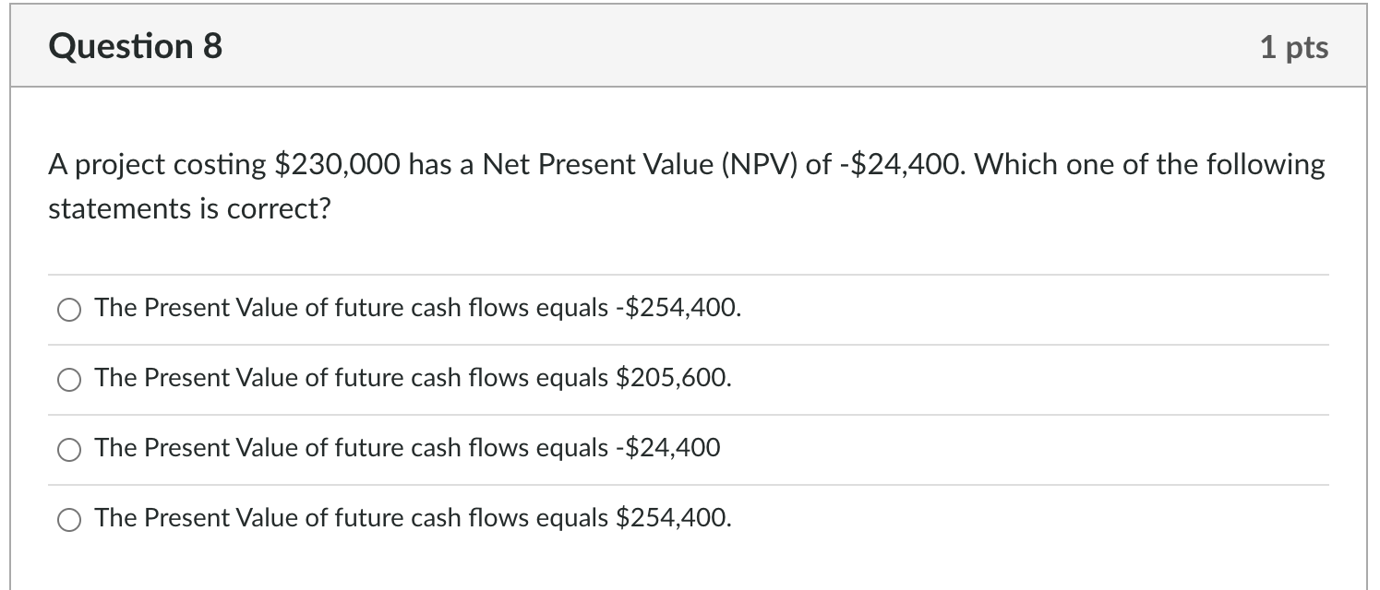This screenshot has height=590, width=1380.
Task: Select radio button for -$24,400 answer
Action: 68,448
